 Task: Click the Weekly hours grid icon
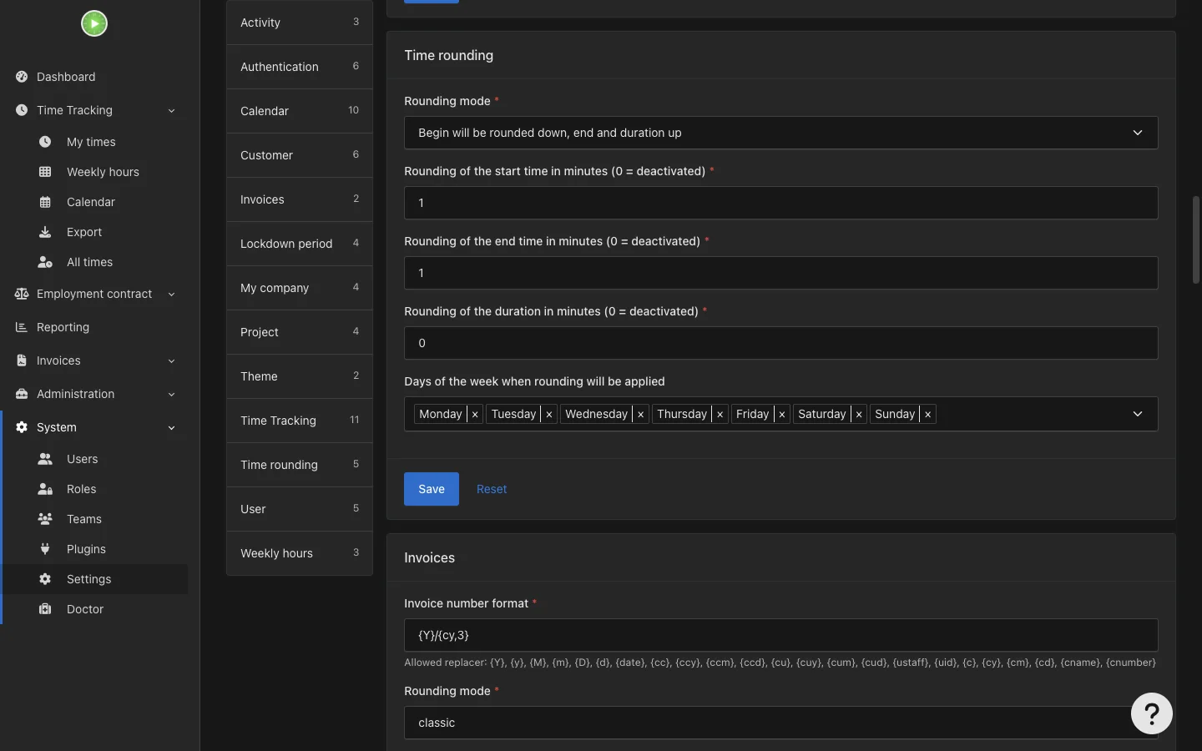coord(45,172)
